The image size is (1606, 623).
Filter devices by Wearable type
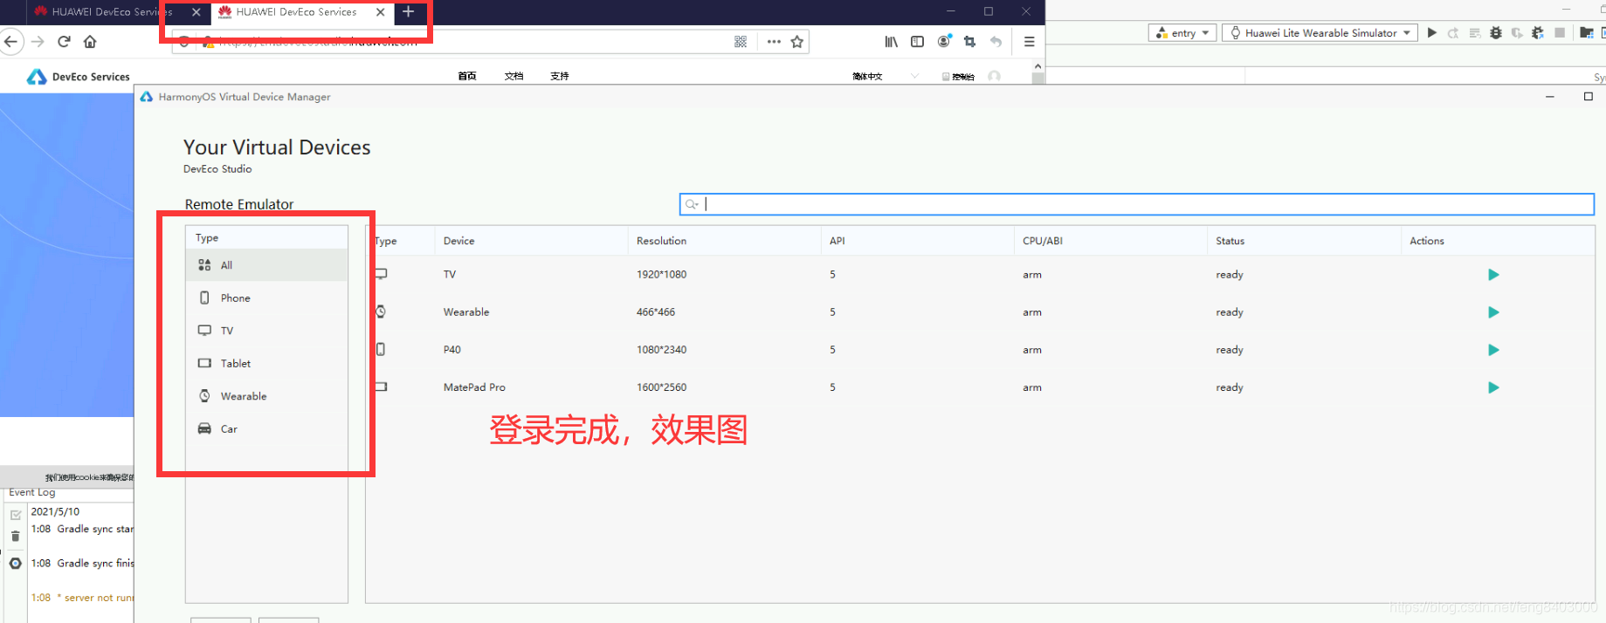click(x=266, y=396)
